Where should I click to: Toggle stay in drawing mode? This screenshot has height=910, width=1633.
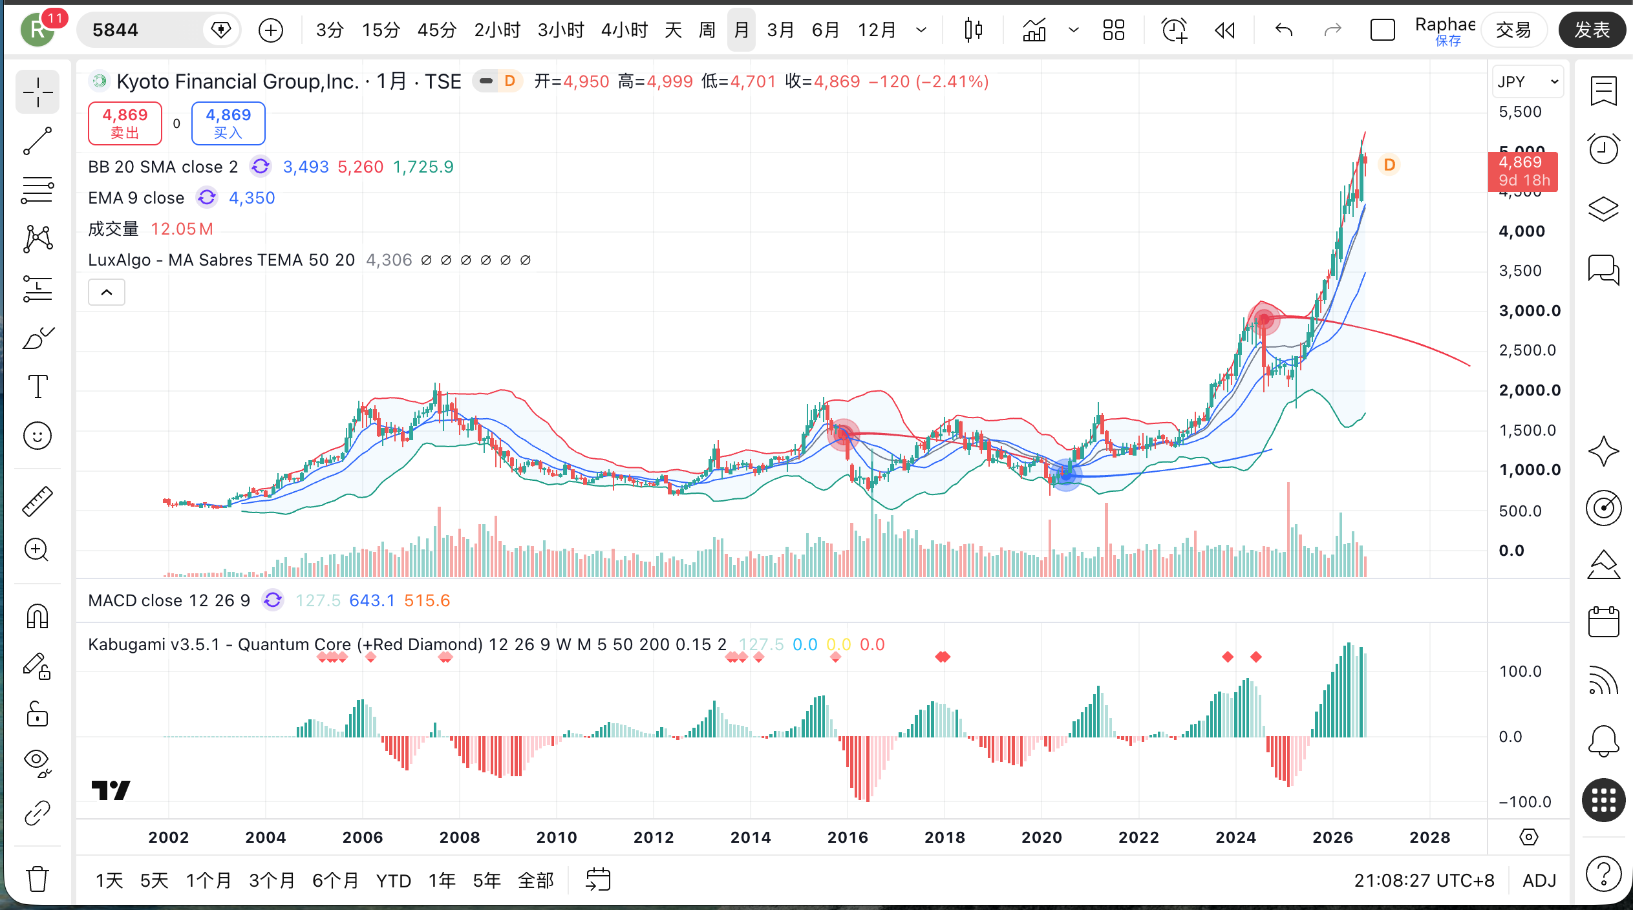point(37,666)
